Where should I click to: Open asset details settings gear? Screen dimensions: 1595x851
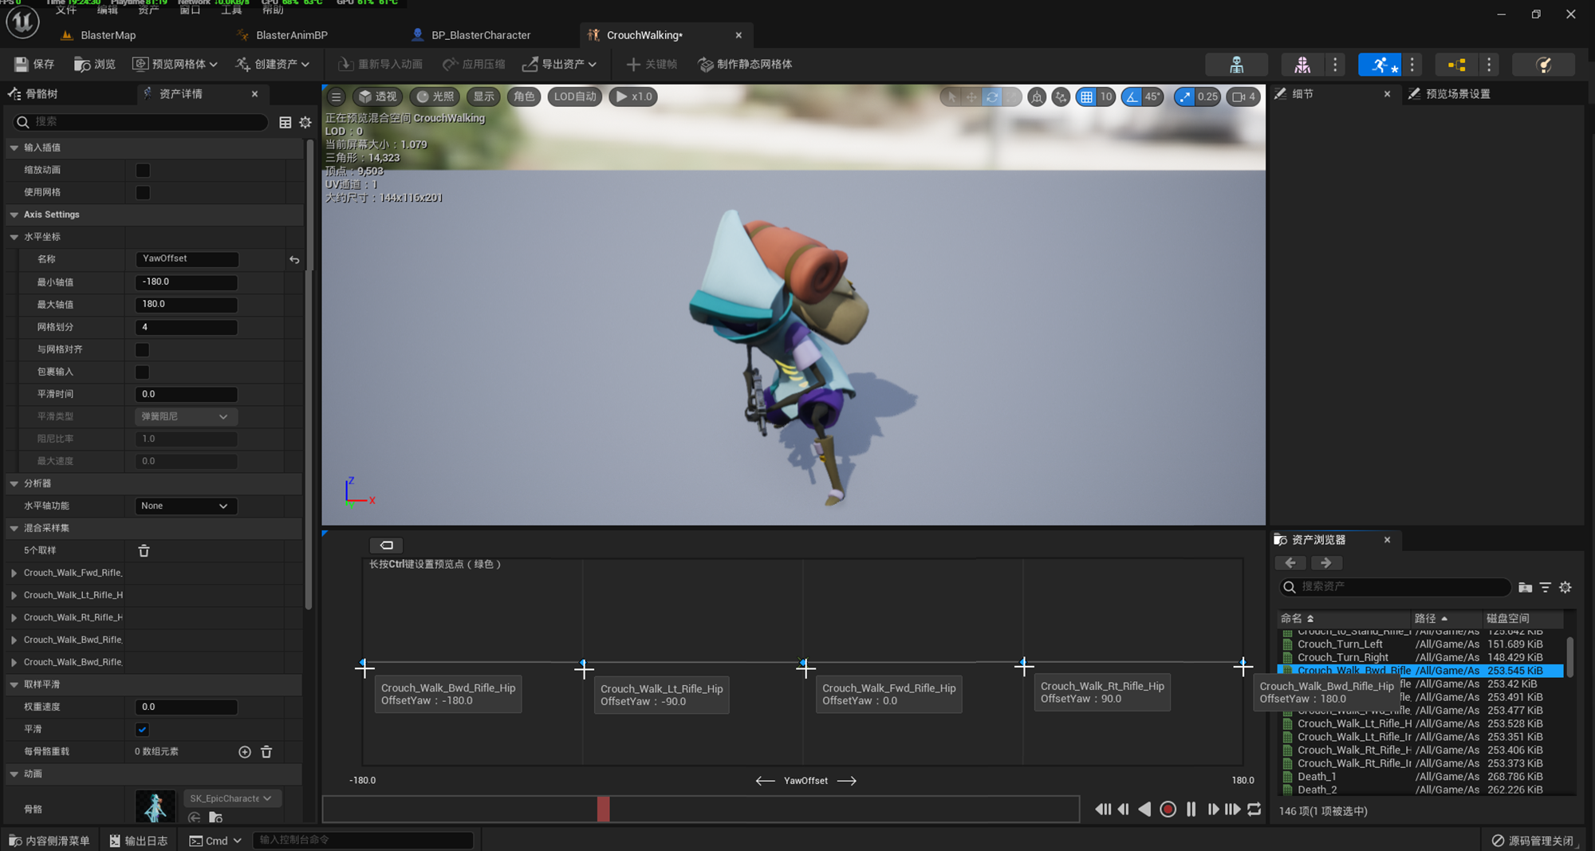(x=305, y=122)
